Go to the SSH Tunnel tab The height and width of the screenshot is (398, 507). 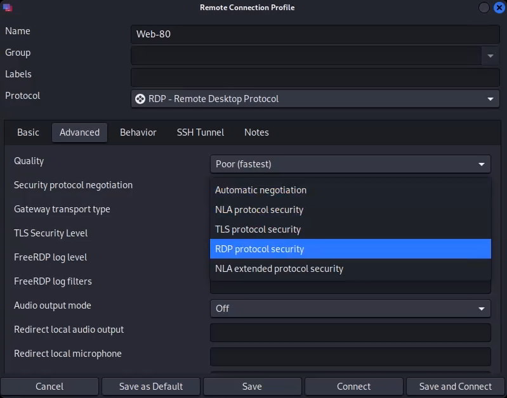coord(200,132)
